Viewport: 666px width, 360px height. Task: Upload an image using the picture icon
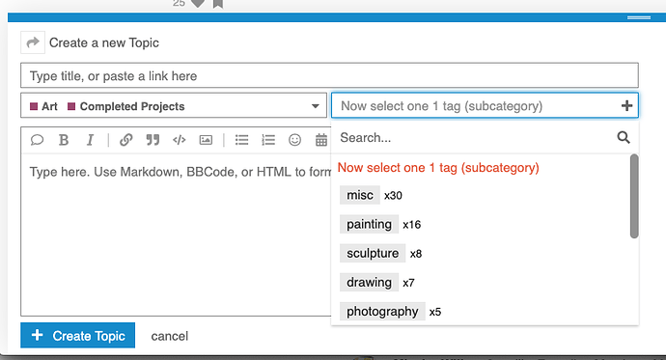(206, 140)
